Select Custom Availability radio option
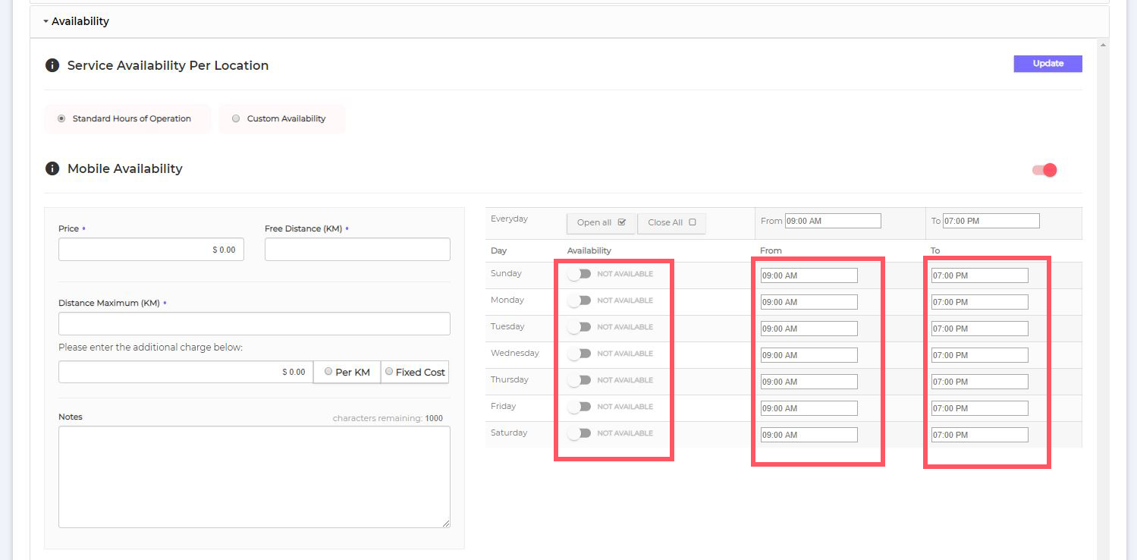The width and height of the screenshot is (1137, 560). click(236, 118)
